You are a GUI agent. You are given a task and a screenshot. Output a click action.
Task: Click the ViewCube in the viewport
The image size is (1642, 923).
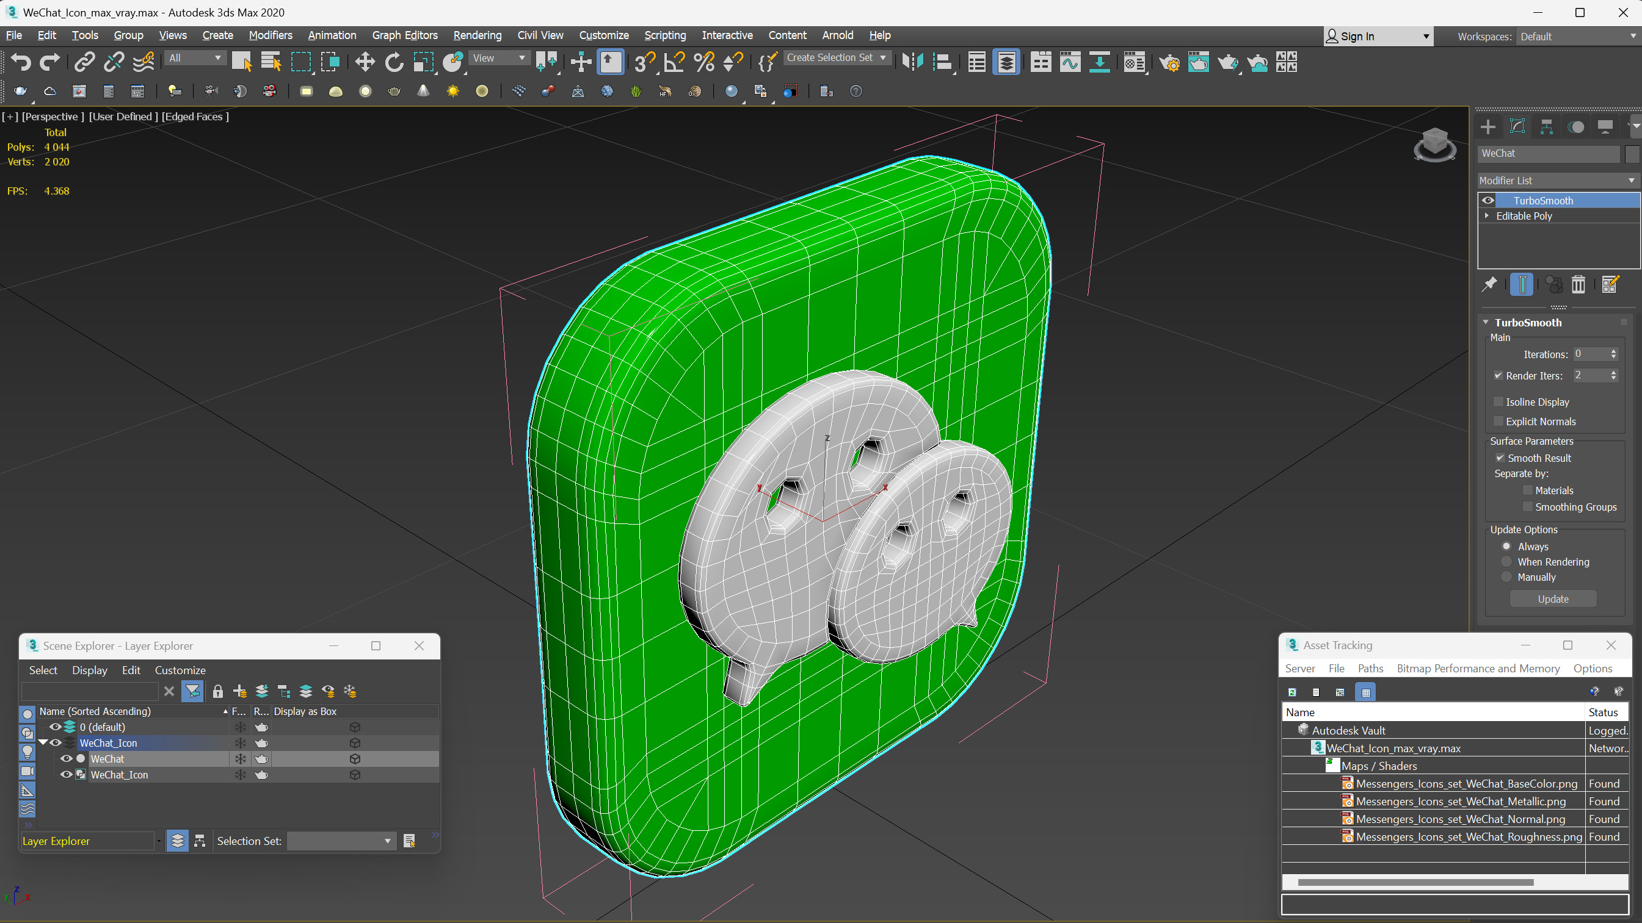pos(1434,145)
